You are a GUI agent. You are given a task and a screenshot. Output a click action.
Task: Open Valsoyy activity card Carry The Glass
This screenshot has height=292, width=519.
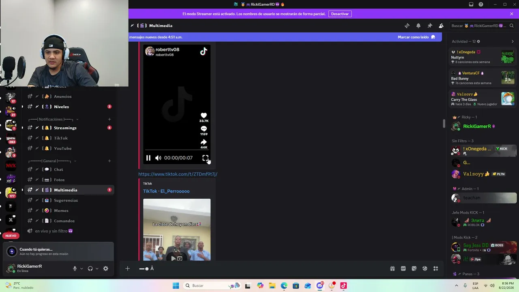coord(483,99)
